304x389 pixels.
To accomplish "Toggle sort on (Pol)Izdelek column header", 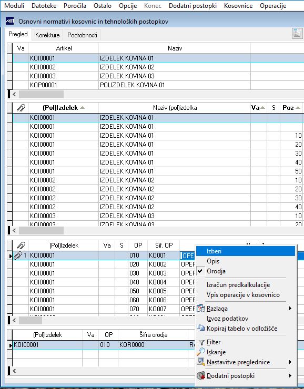I will tap(64, 108).
